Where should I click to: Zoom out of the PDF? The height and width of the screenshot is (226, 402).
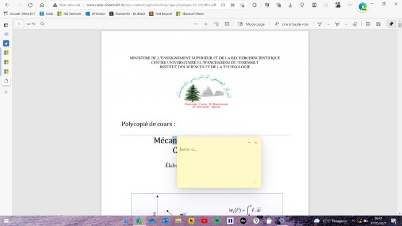[x=195, y=24]
